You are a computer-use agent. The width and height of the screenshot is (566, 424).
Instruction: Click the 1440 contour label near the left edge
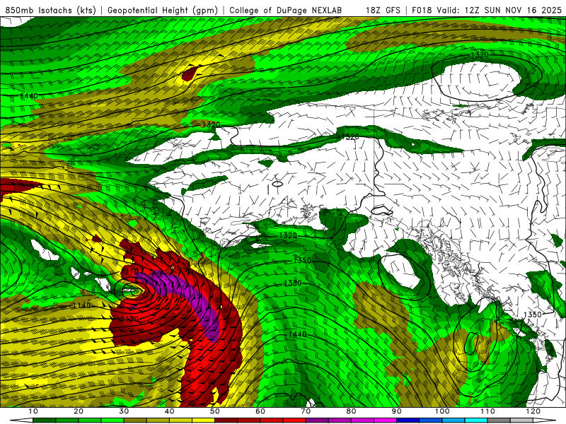[x=29, y=96]
